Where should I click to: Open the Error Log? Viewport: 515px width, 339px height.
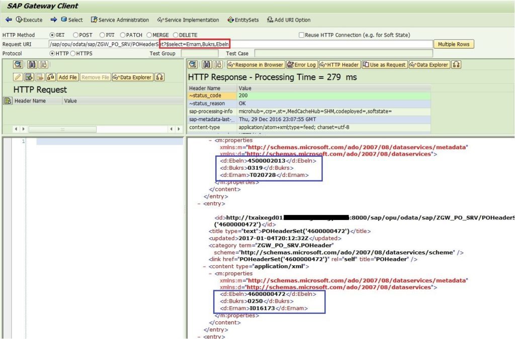(x=302, y=65)
